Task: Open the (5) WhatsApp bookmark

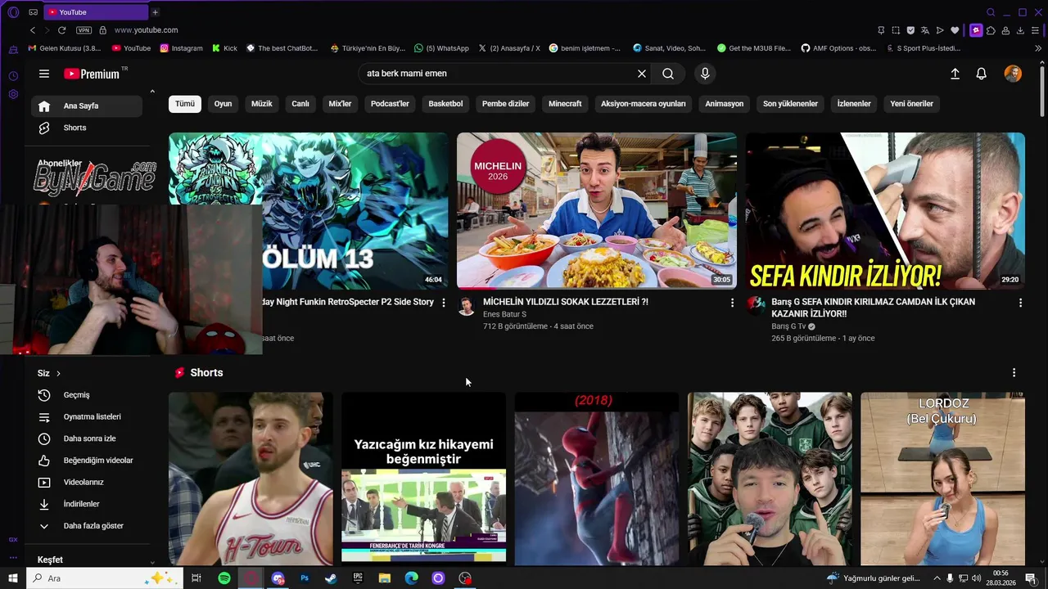Action: [441, 48]
